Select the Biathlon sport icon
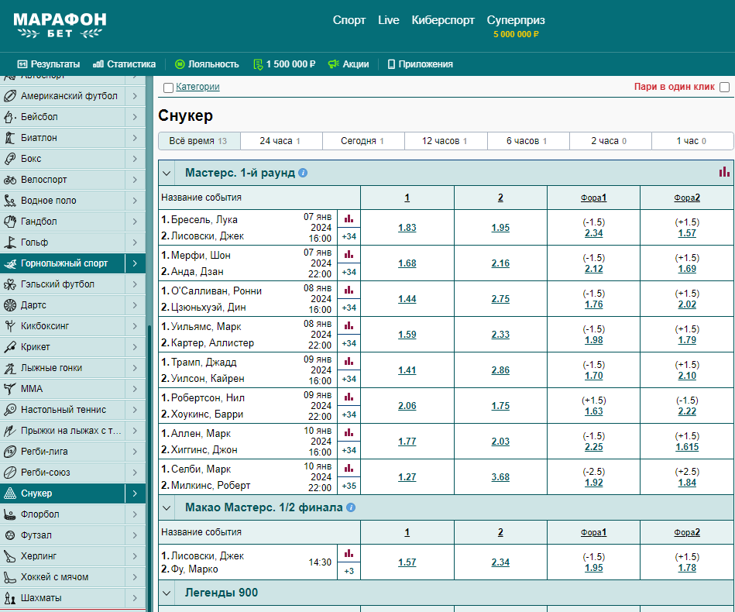The height and width of the screenshot is (612, 735). 10,138
